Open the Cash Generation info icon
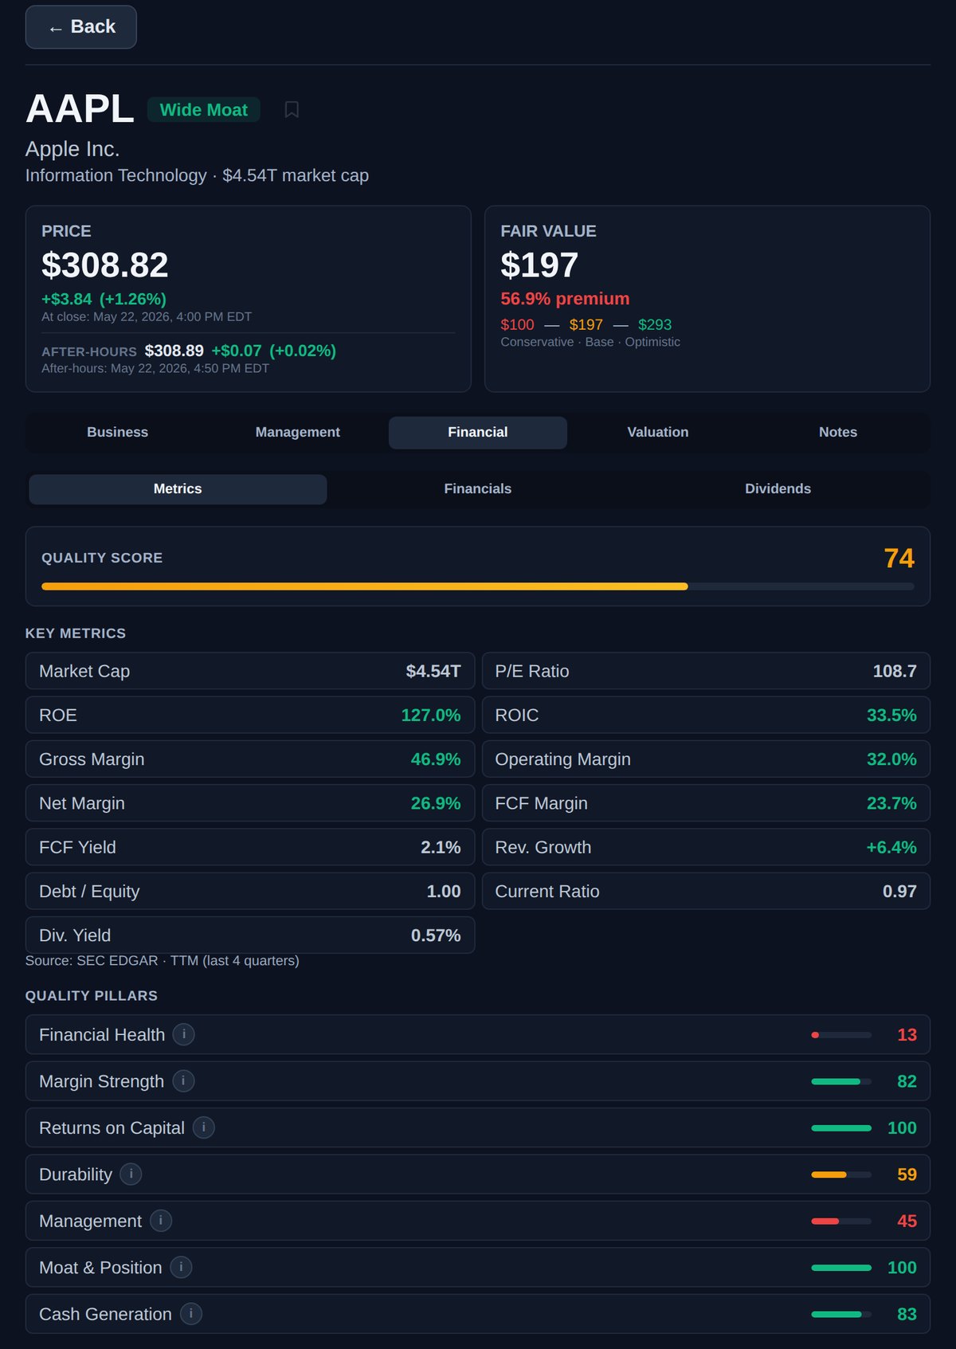956x1349 pixels. (x=191, y=1314)
